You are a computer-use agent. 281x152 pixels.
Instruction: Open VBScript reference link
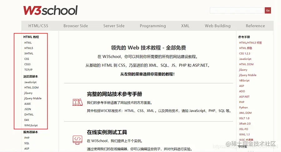point(244,81)
